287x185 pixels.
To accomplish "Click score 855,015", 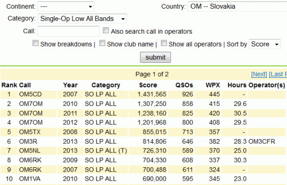I will pos(155,132).
